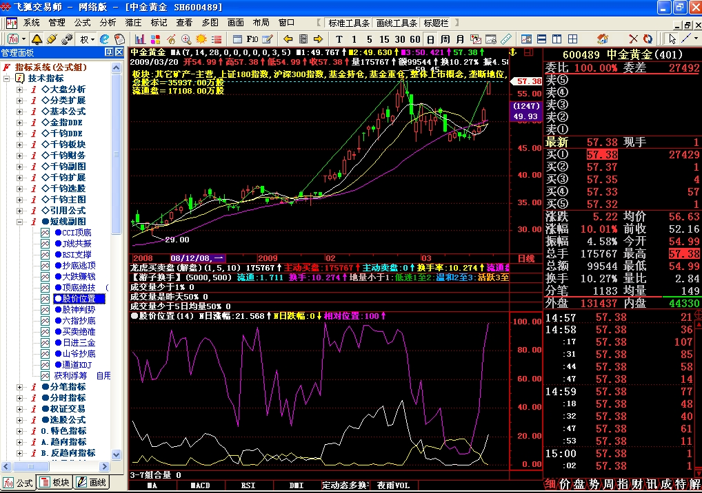Screen dimensions: 702x493
Task: Switch to MACD indicator tab
Action: (200, 485)
